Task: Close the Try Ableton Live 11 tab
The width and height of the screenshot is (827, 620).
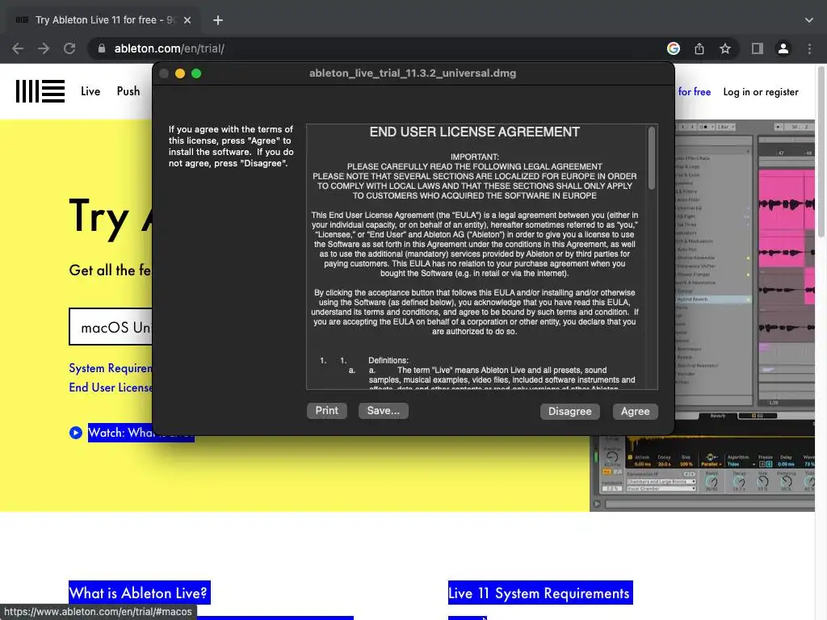Action: [x=187, y=20]
